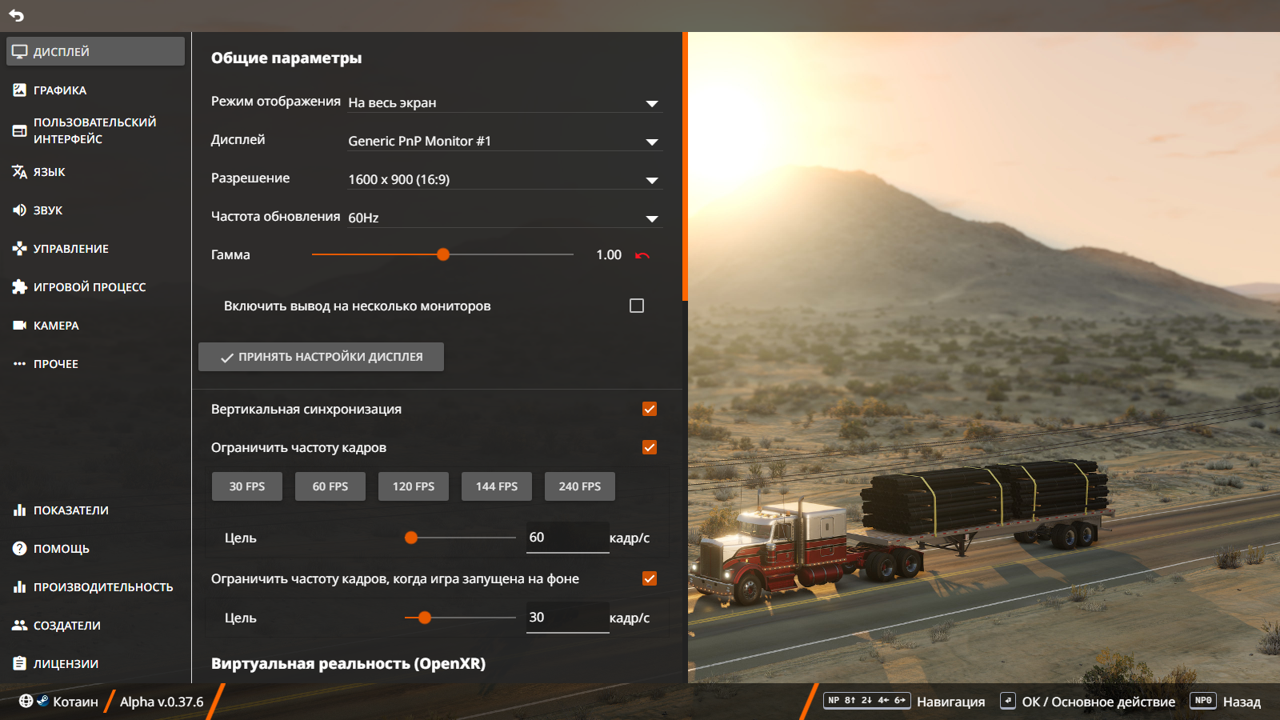Screen dimensions: 1280x720
Task: Open the СОЗДАТЕЛИ credits section
Action: (95, 625)
